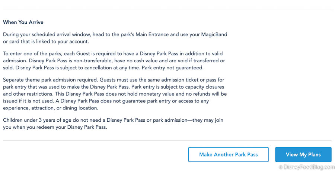Click the Make Another Park Pass button

228,154
